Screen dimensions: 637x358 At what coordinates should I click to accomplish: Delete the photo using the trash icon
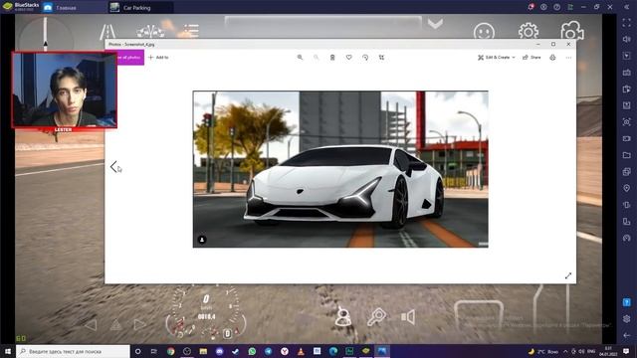[x=332, y=58]
